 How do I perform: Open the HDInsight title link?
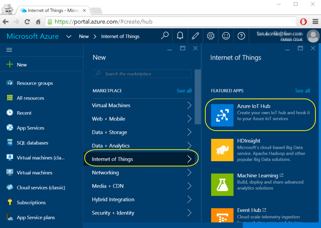pos(249,141)
